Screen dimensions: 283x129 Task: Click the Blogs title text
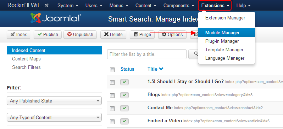coord(154,94)
